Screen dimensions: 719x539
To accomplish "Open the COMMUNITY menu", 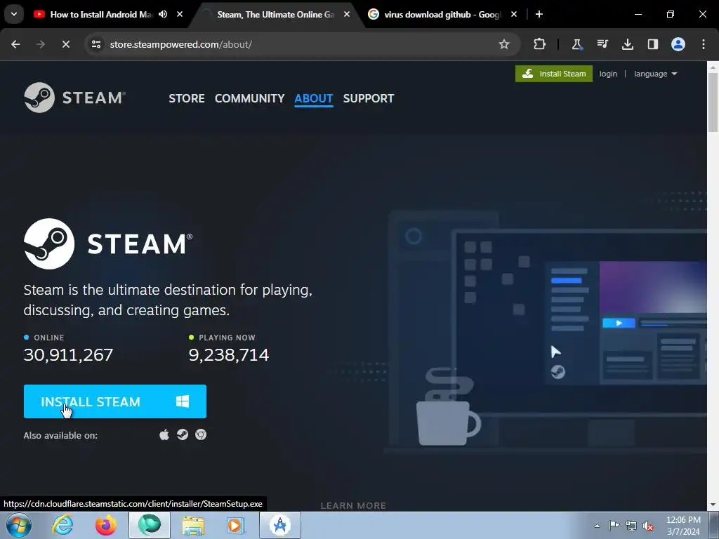I will (249, 98).
